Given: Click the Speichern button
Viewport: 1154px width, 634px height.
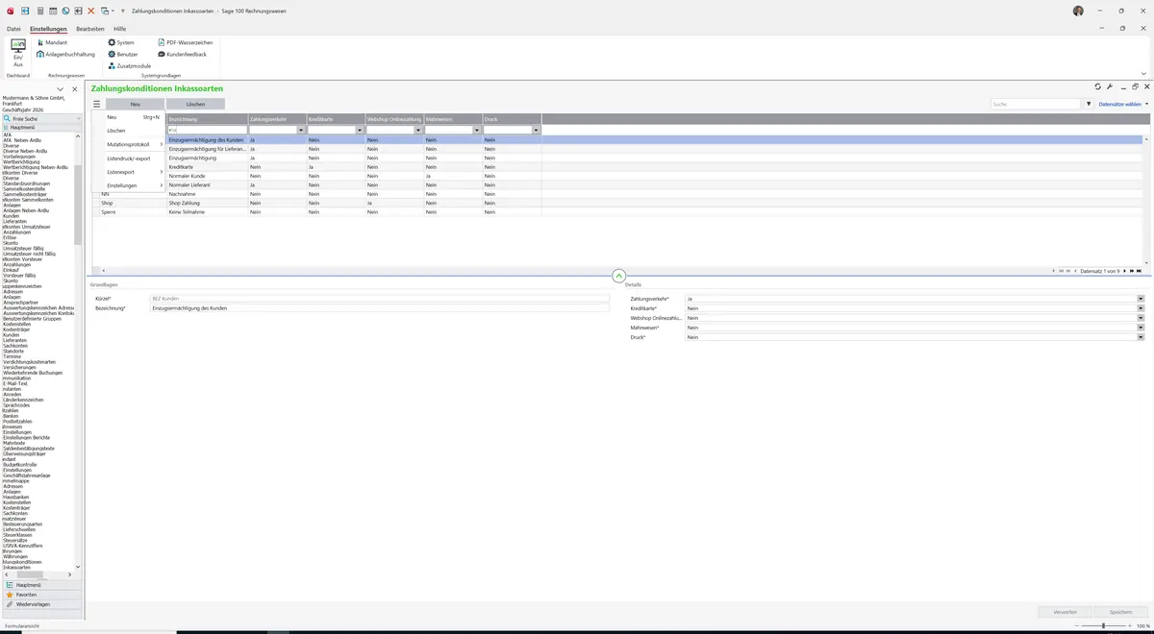Looking at the screenshot, I should (x=1121, y=612).
